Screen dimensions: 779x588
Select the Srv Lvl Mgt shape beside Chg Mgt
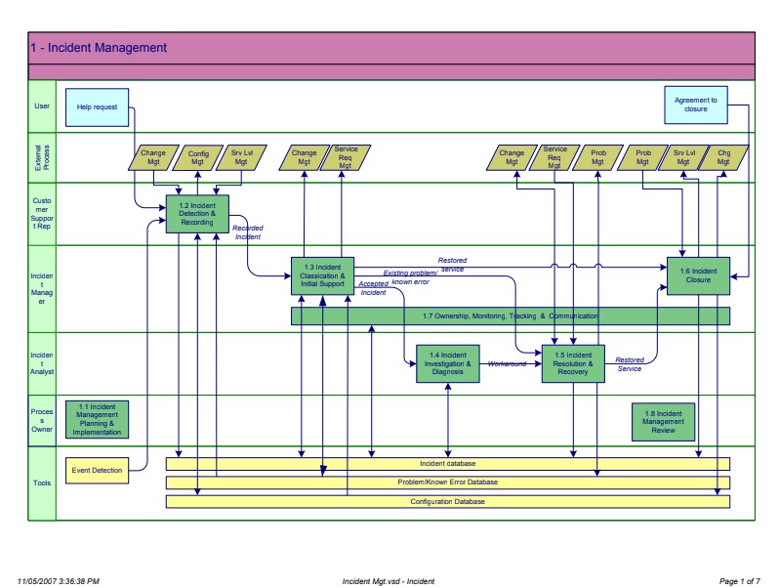683,157
